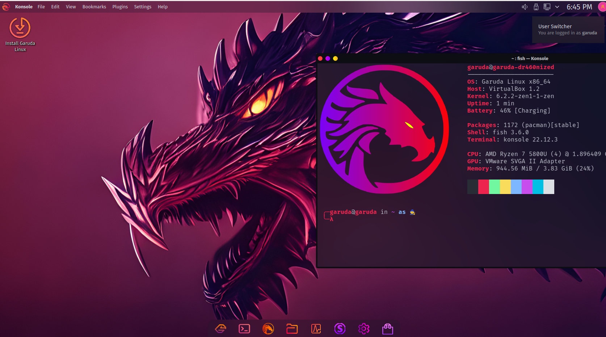Open the software store bag icon in dock
The width and height of the screenshot is (606, 337).
[x=387, y=329]
